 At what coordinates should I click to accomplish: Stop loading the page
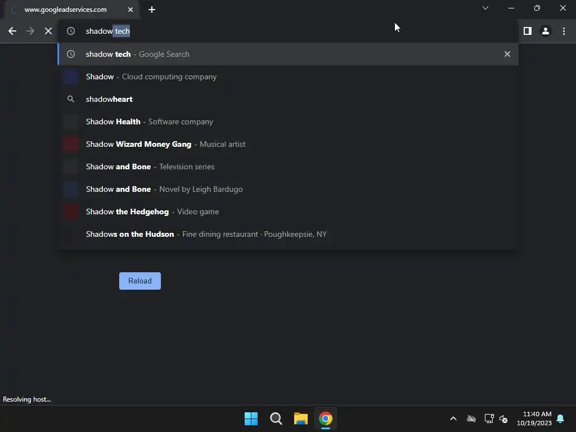click(48, 31)
